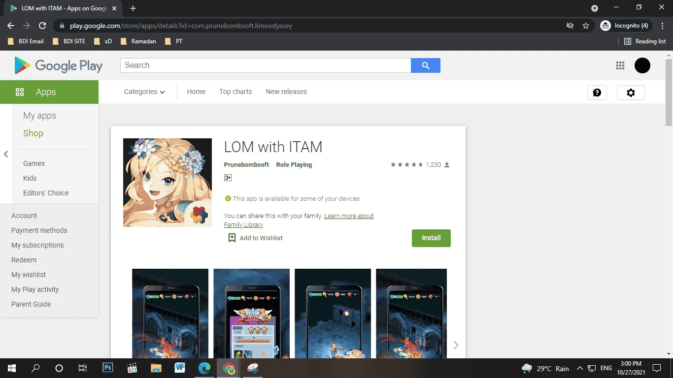Open the Ramadan bookmark folder
673x378 pixels.
pos(138,41)
